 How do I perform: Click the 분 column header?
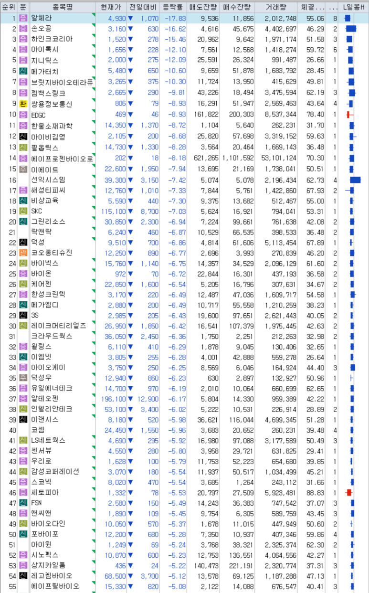point(23,7)
